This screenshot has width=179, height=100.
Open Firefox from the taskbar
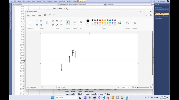click(x=108, y=97)
